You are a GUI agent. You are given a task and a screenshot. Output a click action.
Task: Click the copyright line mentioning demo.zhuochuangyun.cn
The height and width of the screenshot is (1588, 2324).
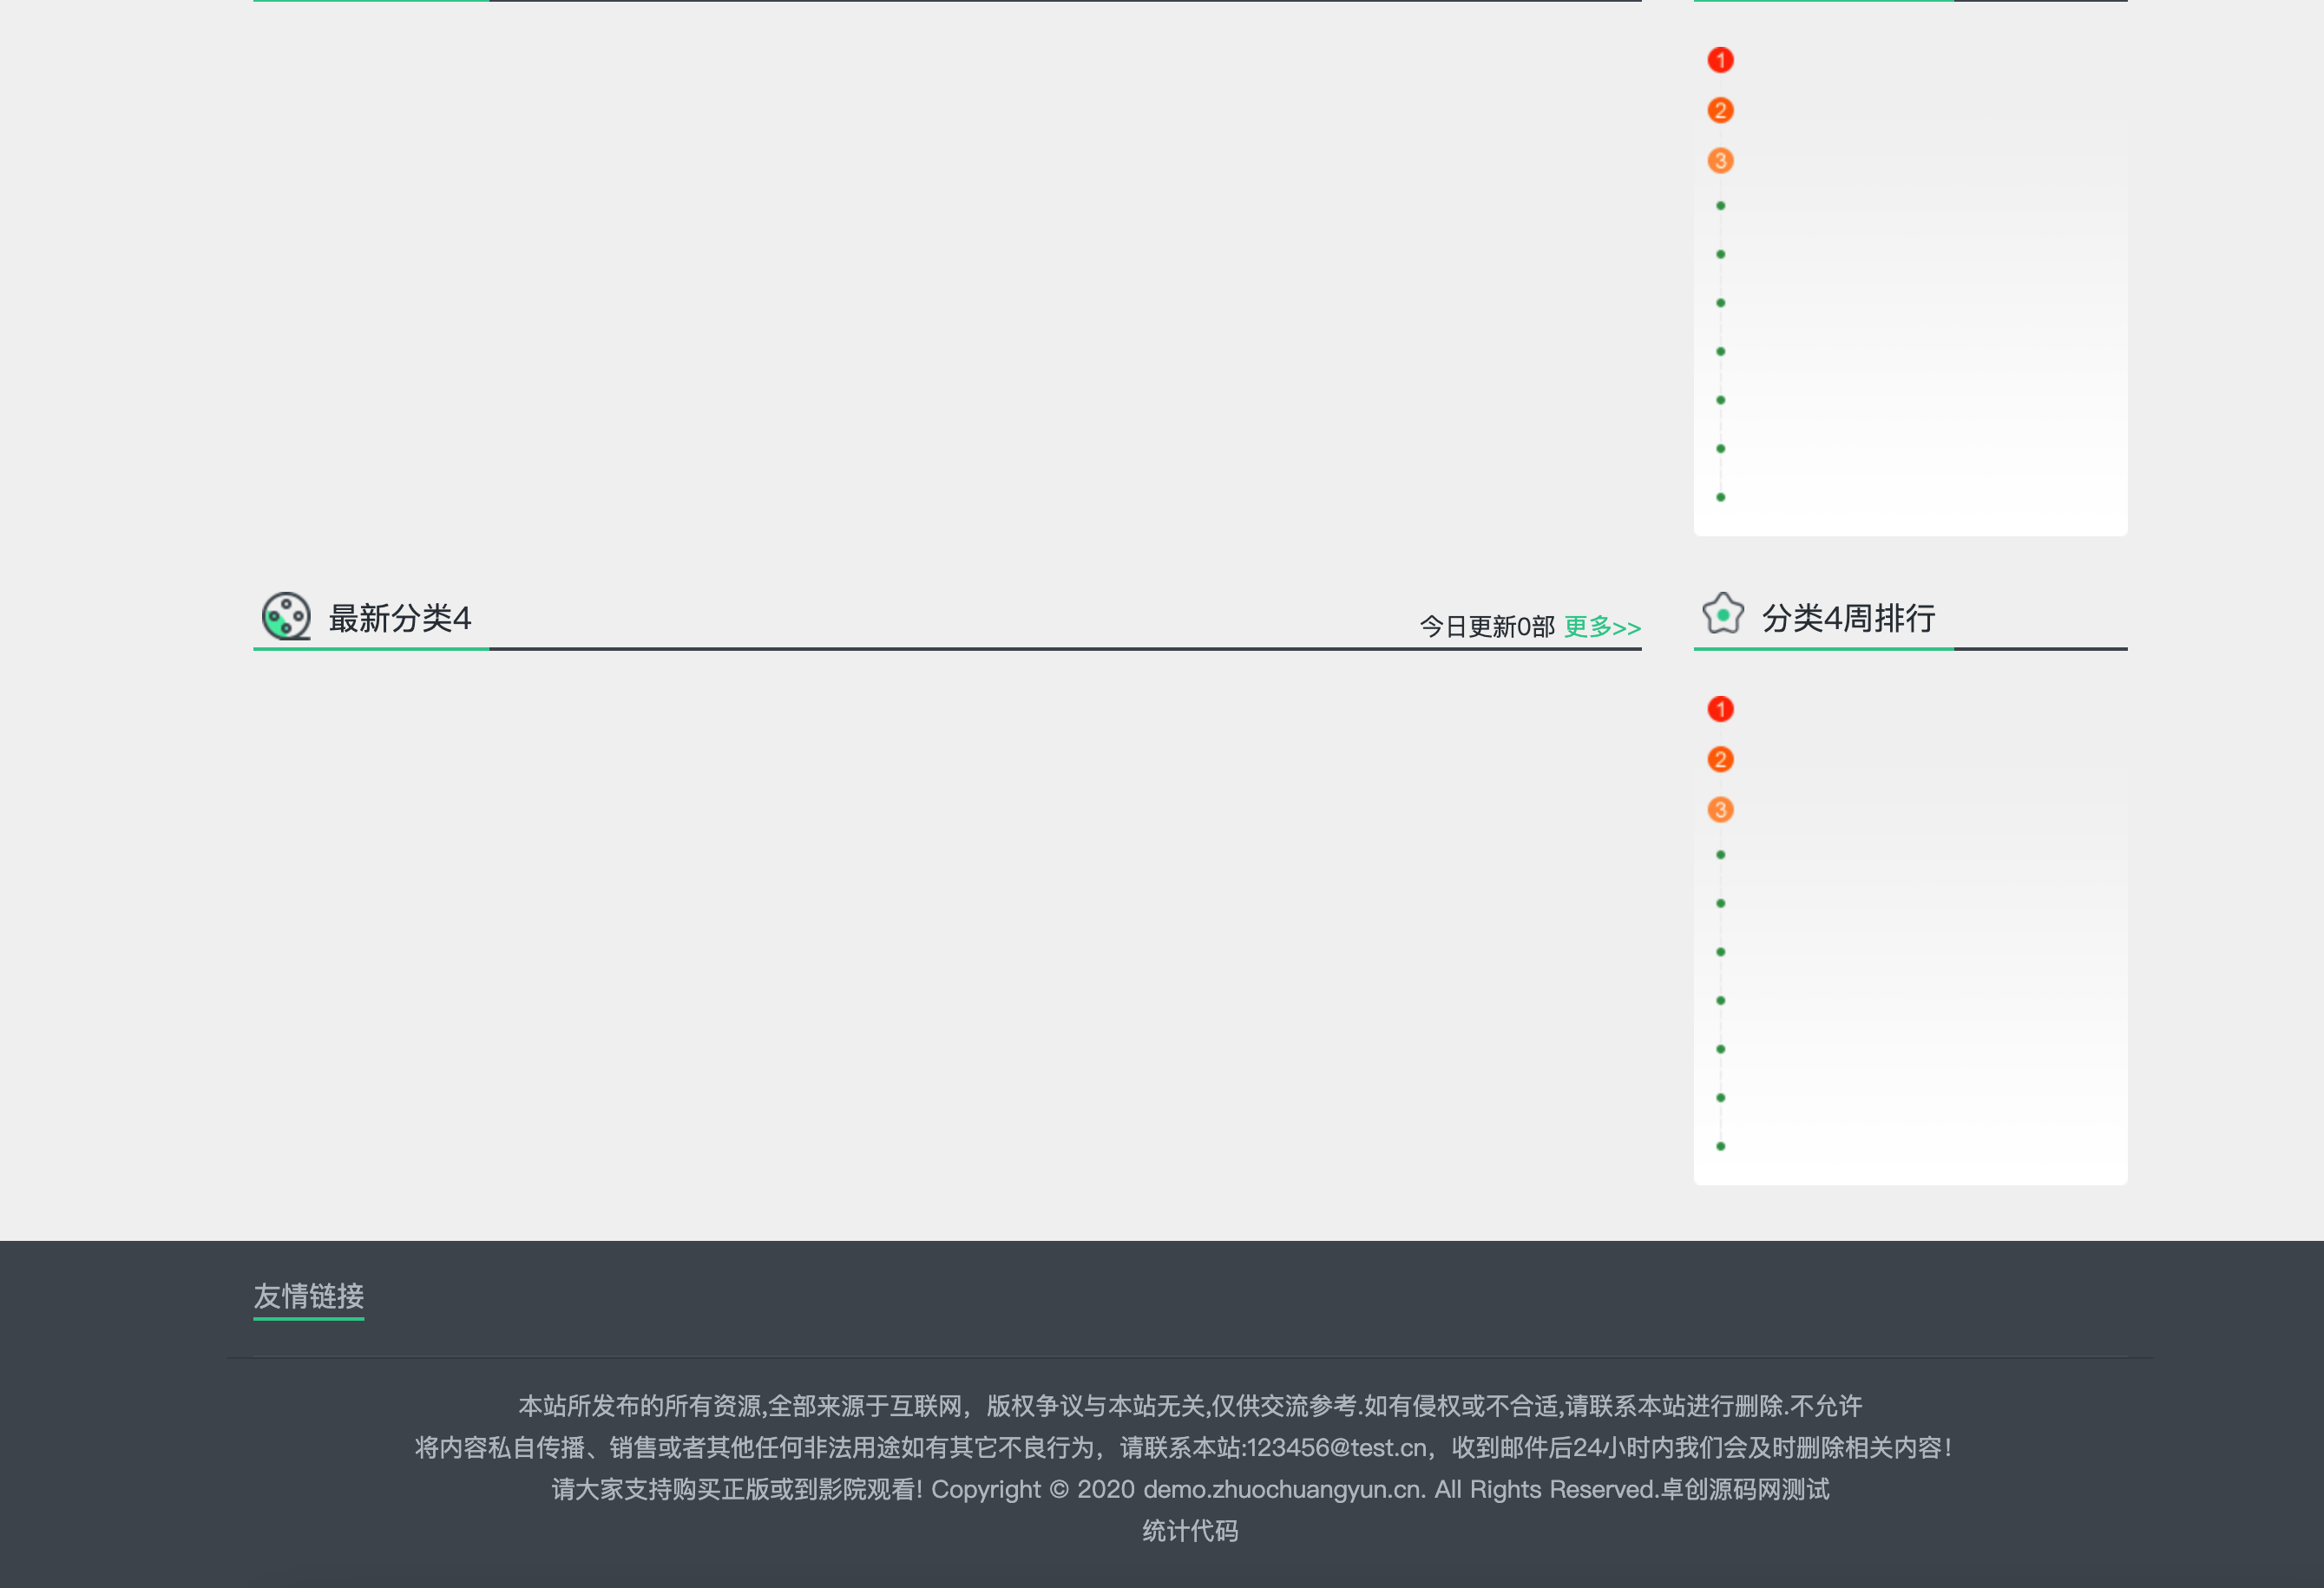1190,1489
